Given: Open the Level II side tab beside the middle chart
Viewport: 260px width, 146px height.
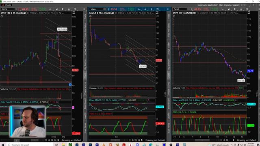Looking at the screenshot, I should [169, 116].
